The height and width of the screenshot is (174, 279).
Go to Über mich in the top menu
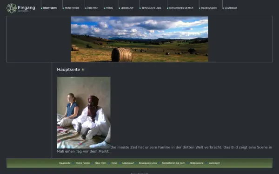point(93,8)
